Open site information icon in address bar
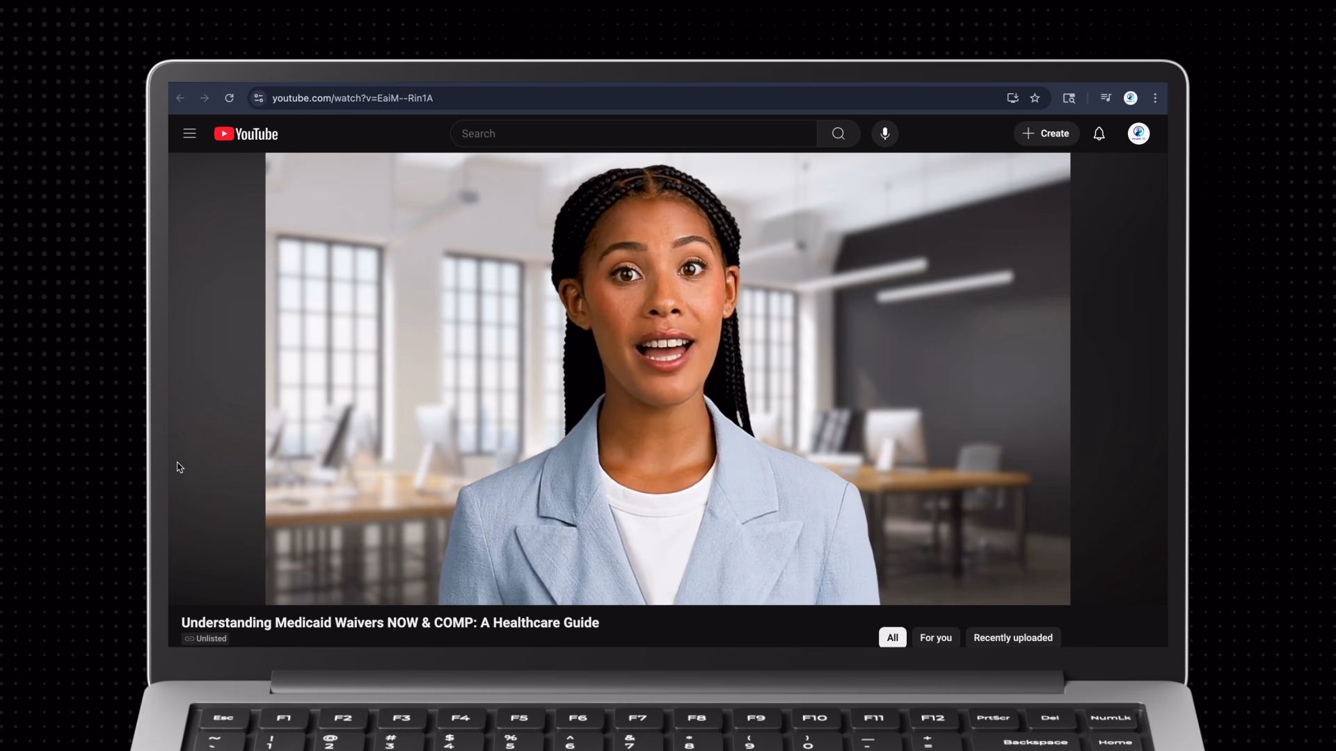1336x751 pixels. 259,98
